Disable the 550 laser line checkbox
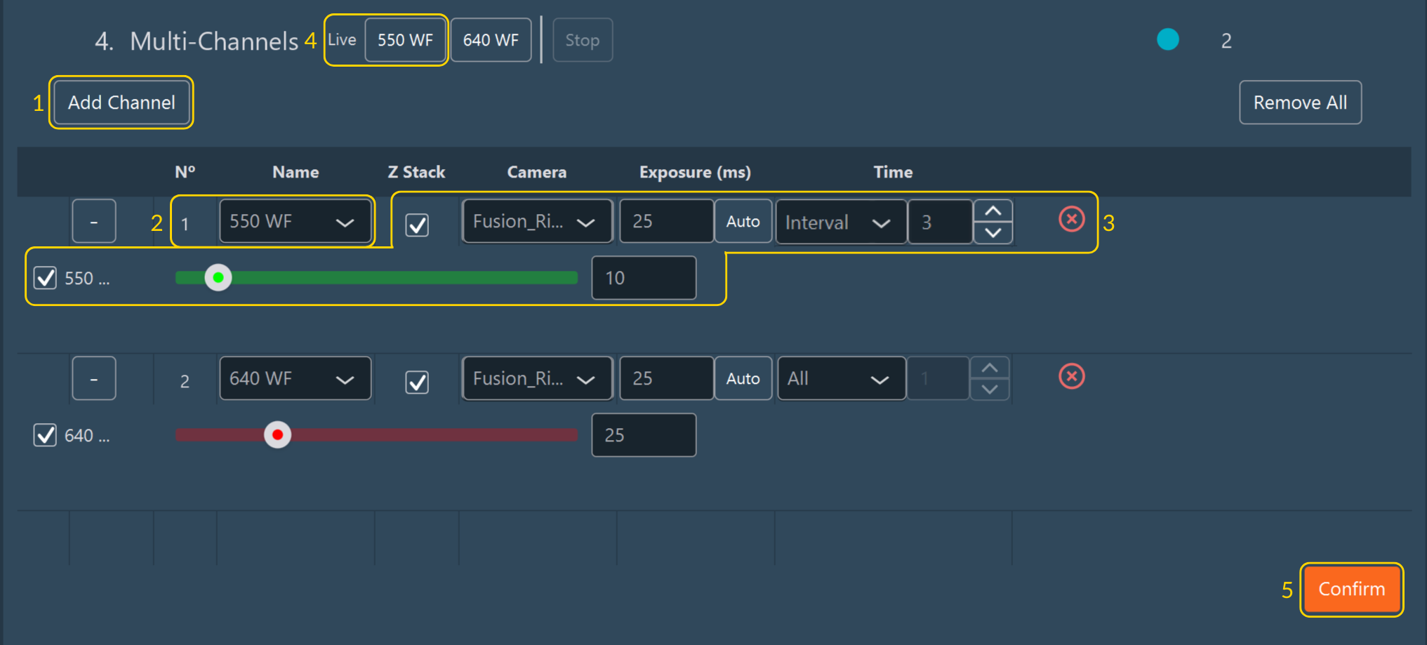The image size is (1427, 645). 46,278
